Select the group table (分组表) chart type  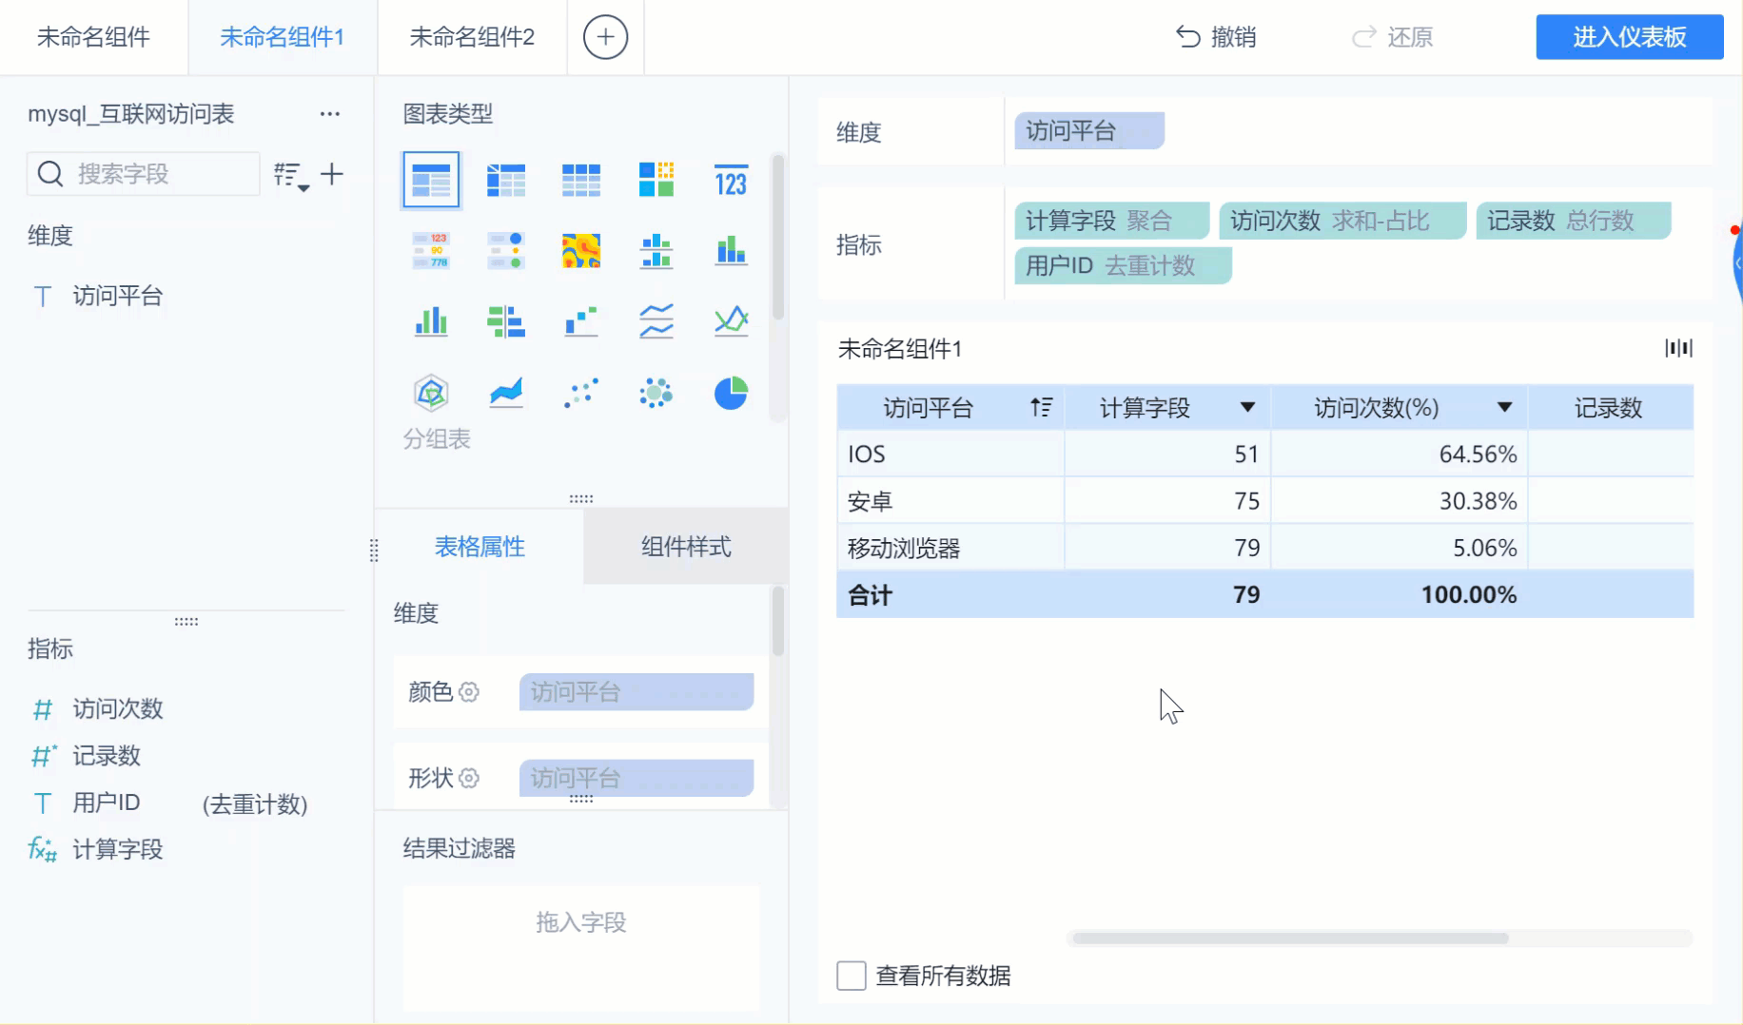pos(431,180)
